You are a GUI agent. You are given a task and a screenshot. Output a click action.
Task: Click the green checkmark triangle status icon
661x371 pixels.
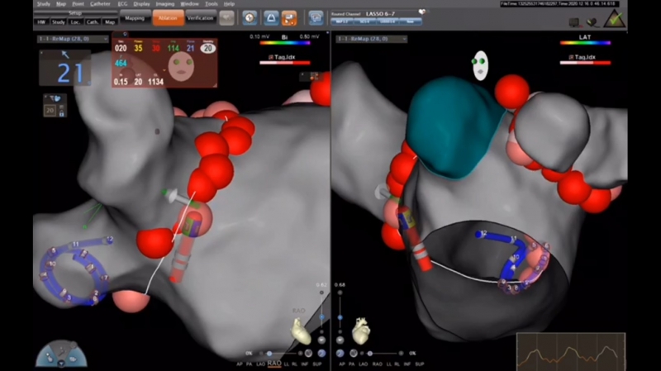614,19
